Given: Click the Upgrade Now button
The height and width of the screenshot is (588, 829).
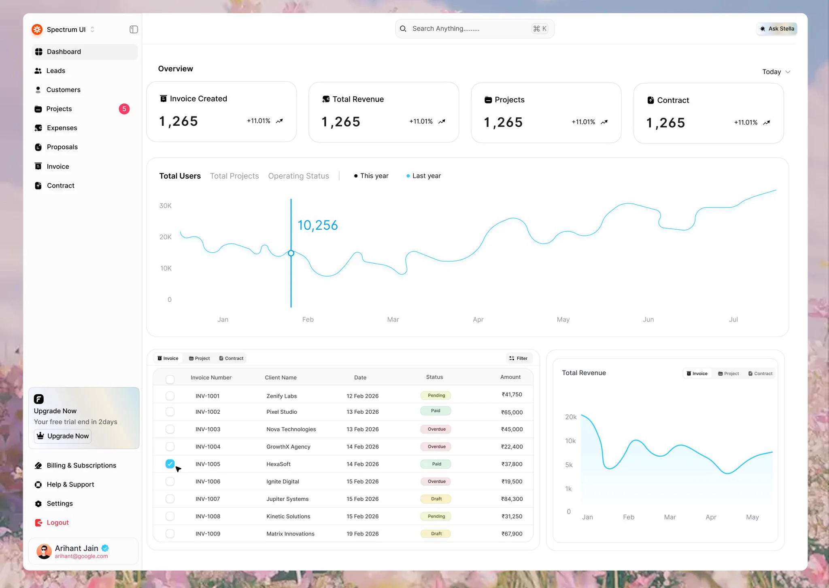Looking at the screenshot, I should point(63,436).
